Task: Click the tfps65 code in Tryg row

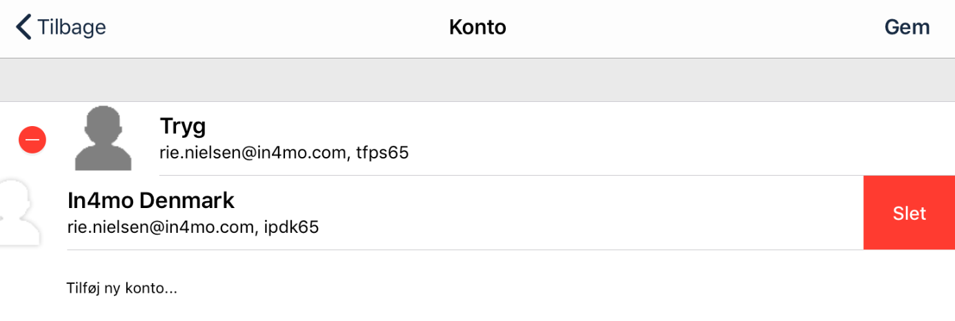Action: [382, 152]
